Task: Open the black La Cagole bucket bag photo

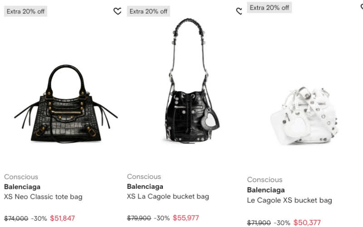Action: 190,80
